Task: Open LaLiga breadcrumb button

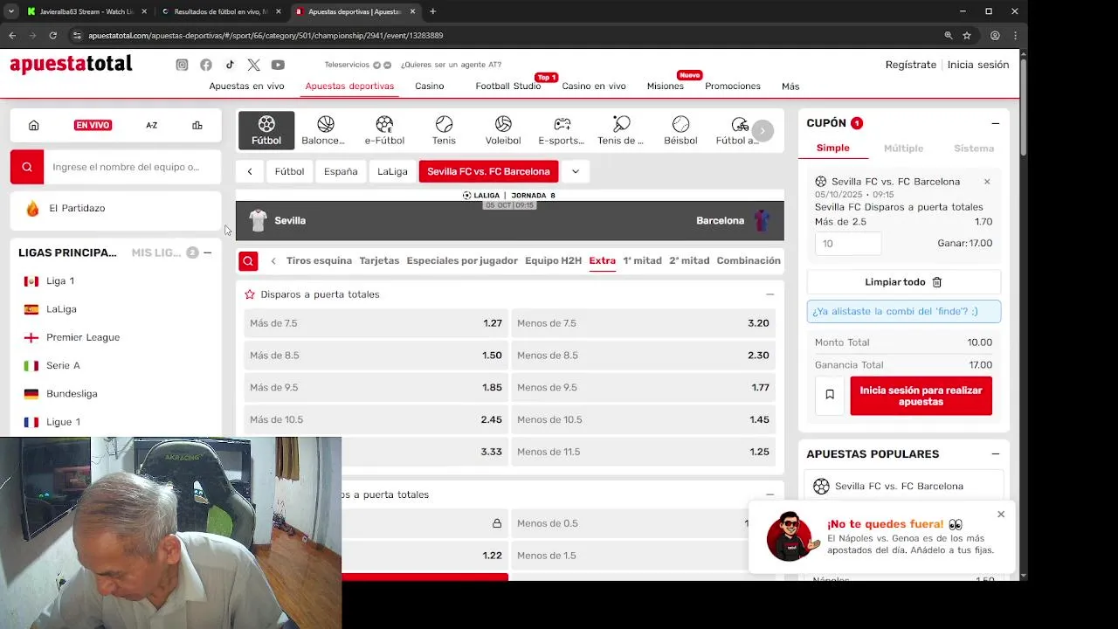Action: [392, 171]
